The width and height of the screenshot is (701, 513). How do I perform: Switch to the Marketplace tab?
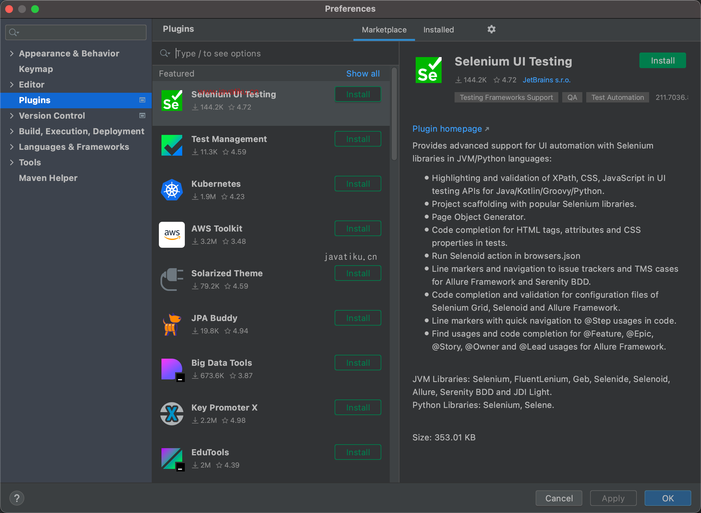384,30
